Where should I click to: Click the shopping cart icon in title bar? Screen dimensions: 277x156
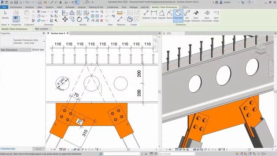[x=243, y=2]
